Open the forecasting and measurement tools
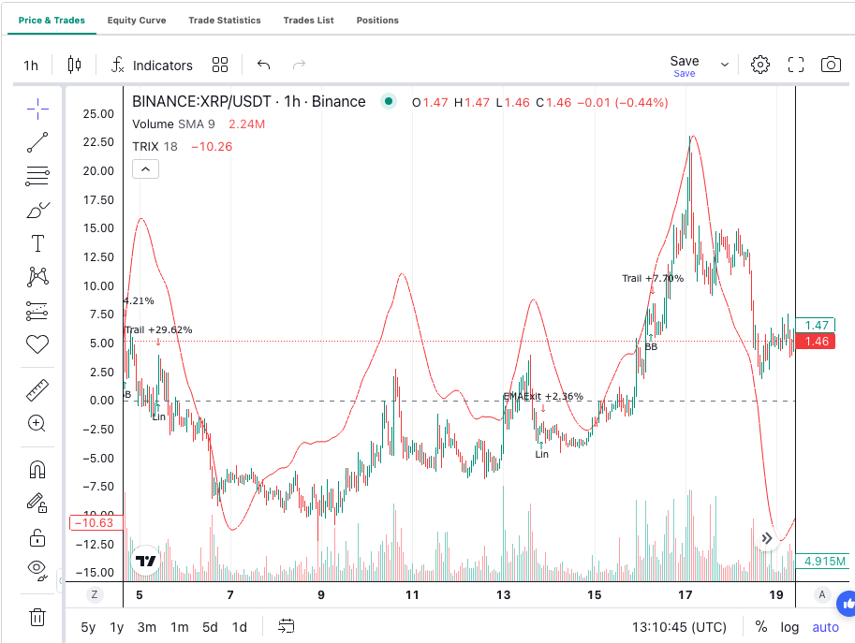 pos(37,311)
